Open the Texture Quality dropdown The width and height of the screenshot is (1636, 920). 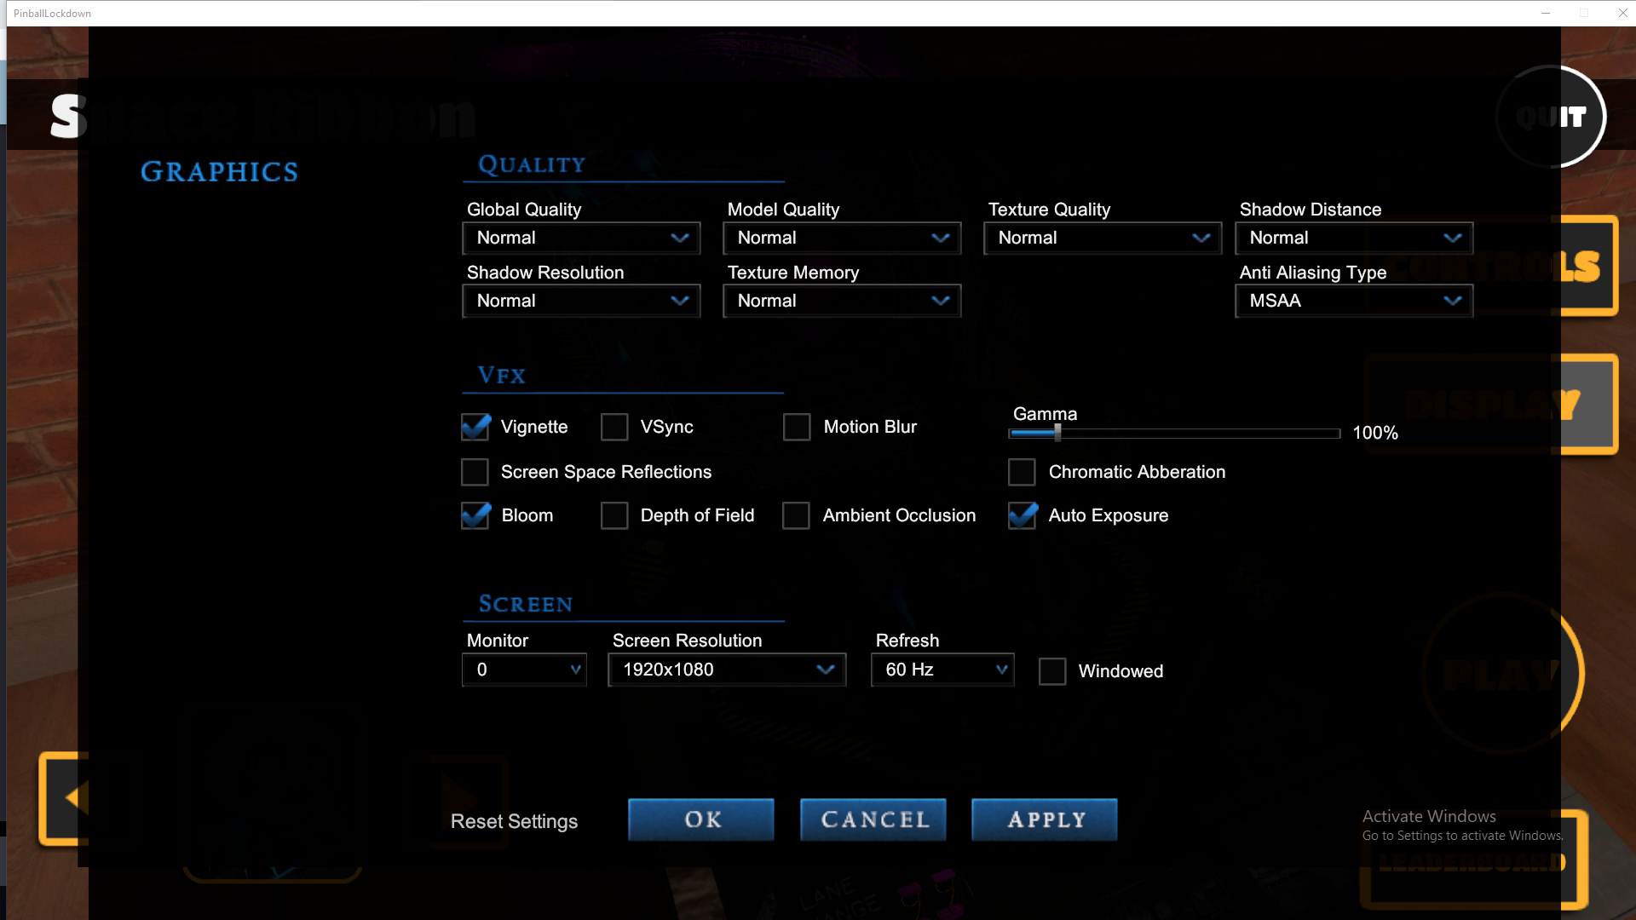click(x=1103, y=238)
